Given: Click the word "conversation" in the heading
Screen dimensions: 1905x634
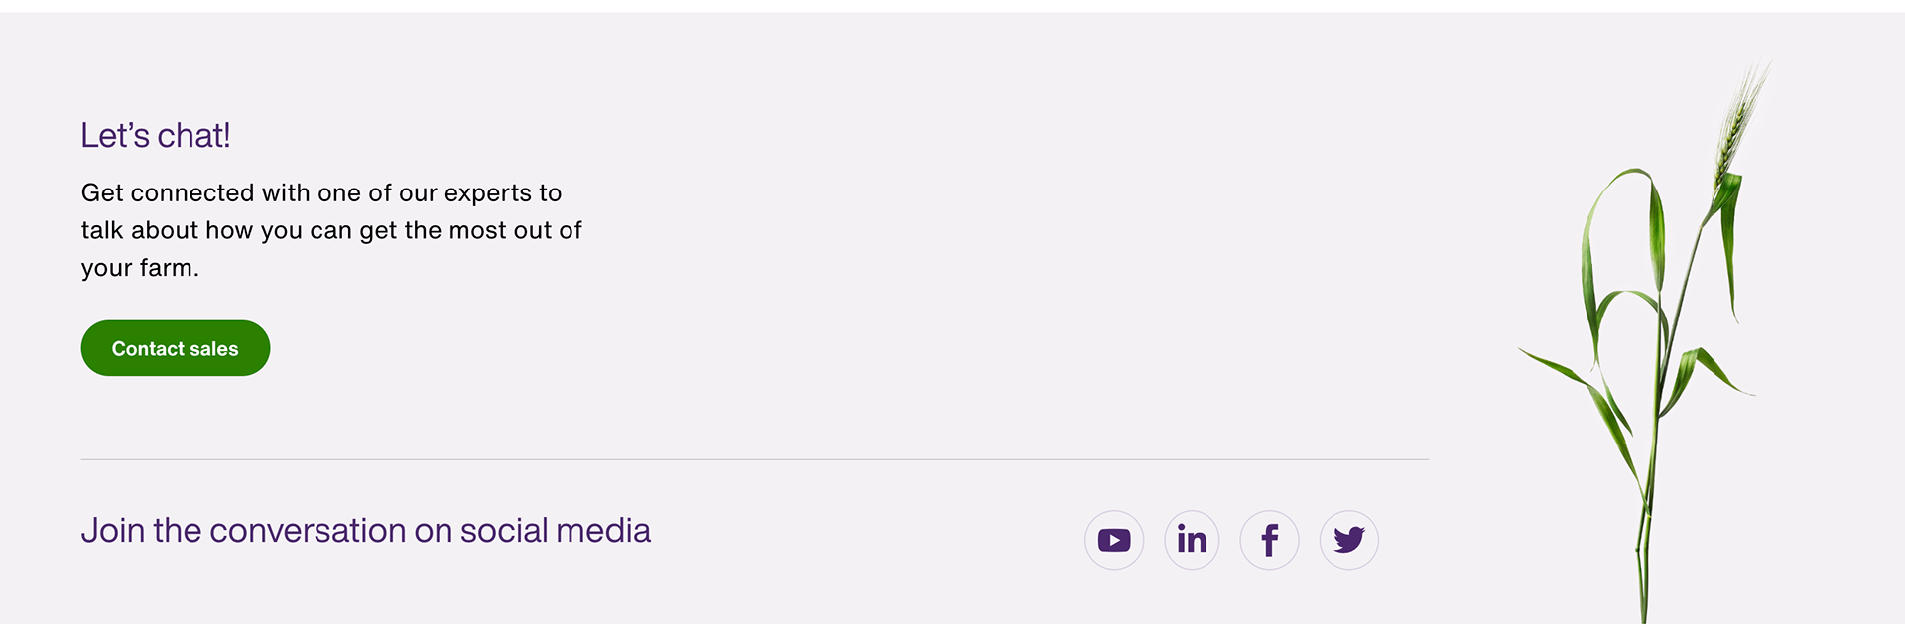Looking at the screenshot, I should (308, 531).
